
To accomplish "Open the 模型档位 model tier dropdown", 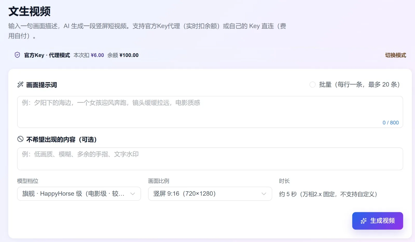I will 79,194.
